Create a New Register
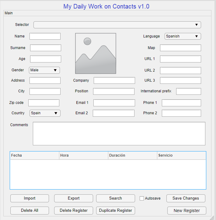The width and height of the screenshot is (216, 220). tap(186, 211)
